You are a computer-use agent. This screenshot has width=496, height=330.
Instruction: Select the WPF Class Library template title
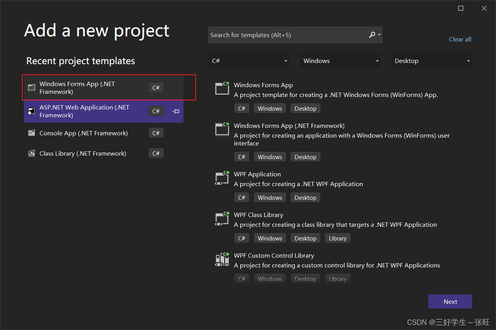click(x=259, y=215)
